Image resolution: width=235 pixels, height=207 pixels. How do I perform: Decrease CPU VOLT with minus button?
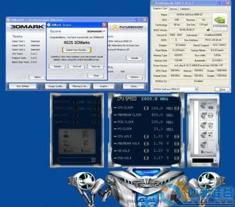tap(146, 136)
